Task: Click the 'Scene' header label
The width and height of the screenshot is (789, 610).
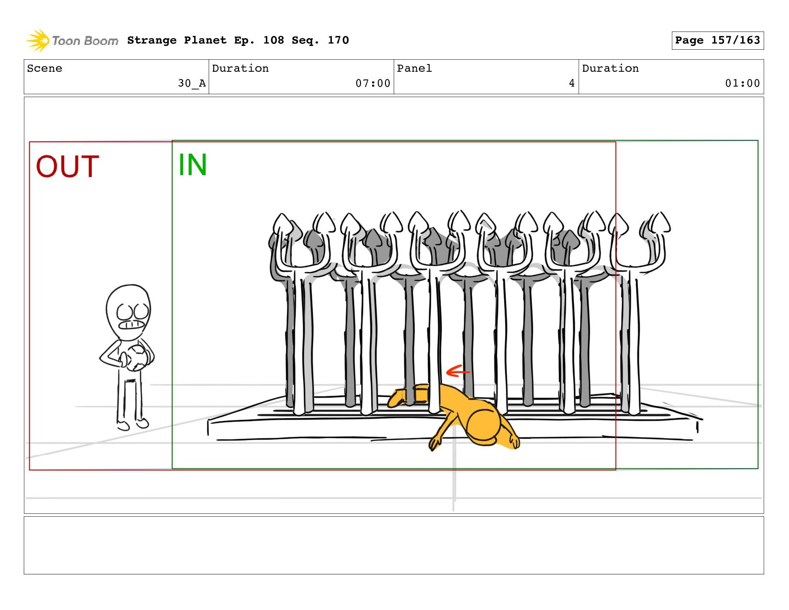Action: click(44, 68)
